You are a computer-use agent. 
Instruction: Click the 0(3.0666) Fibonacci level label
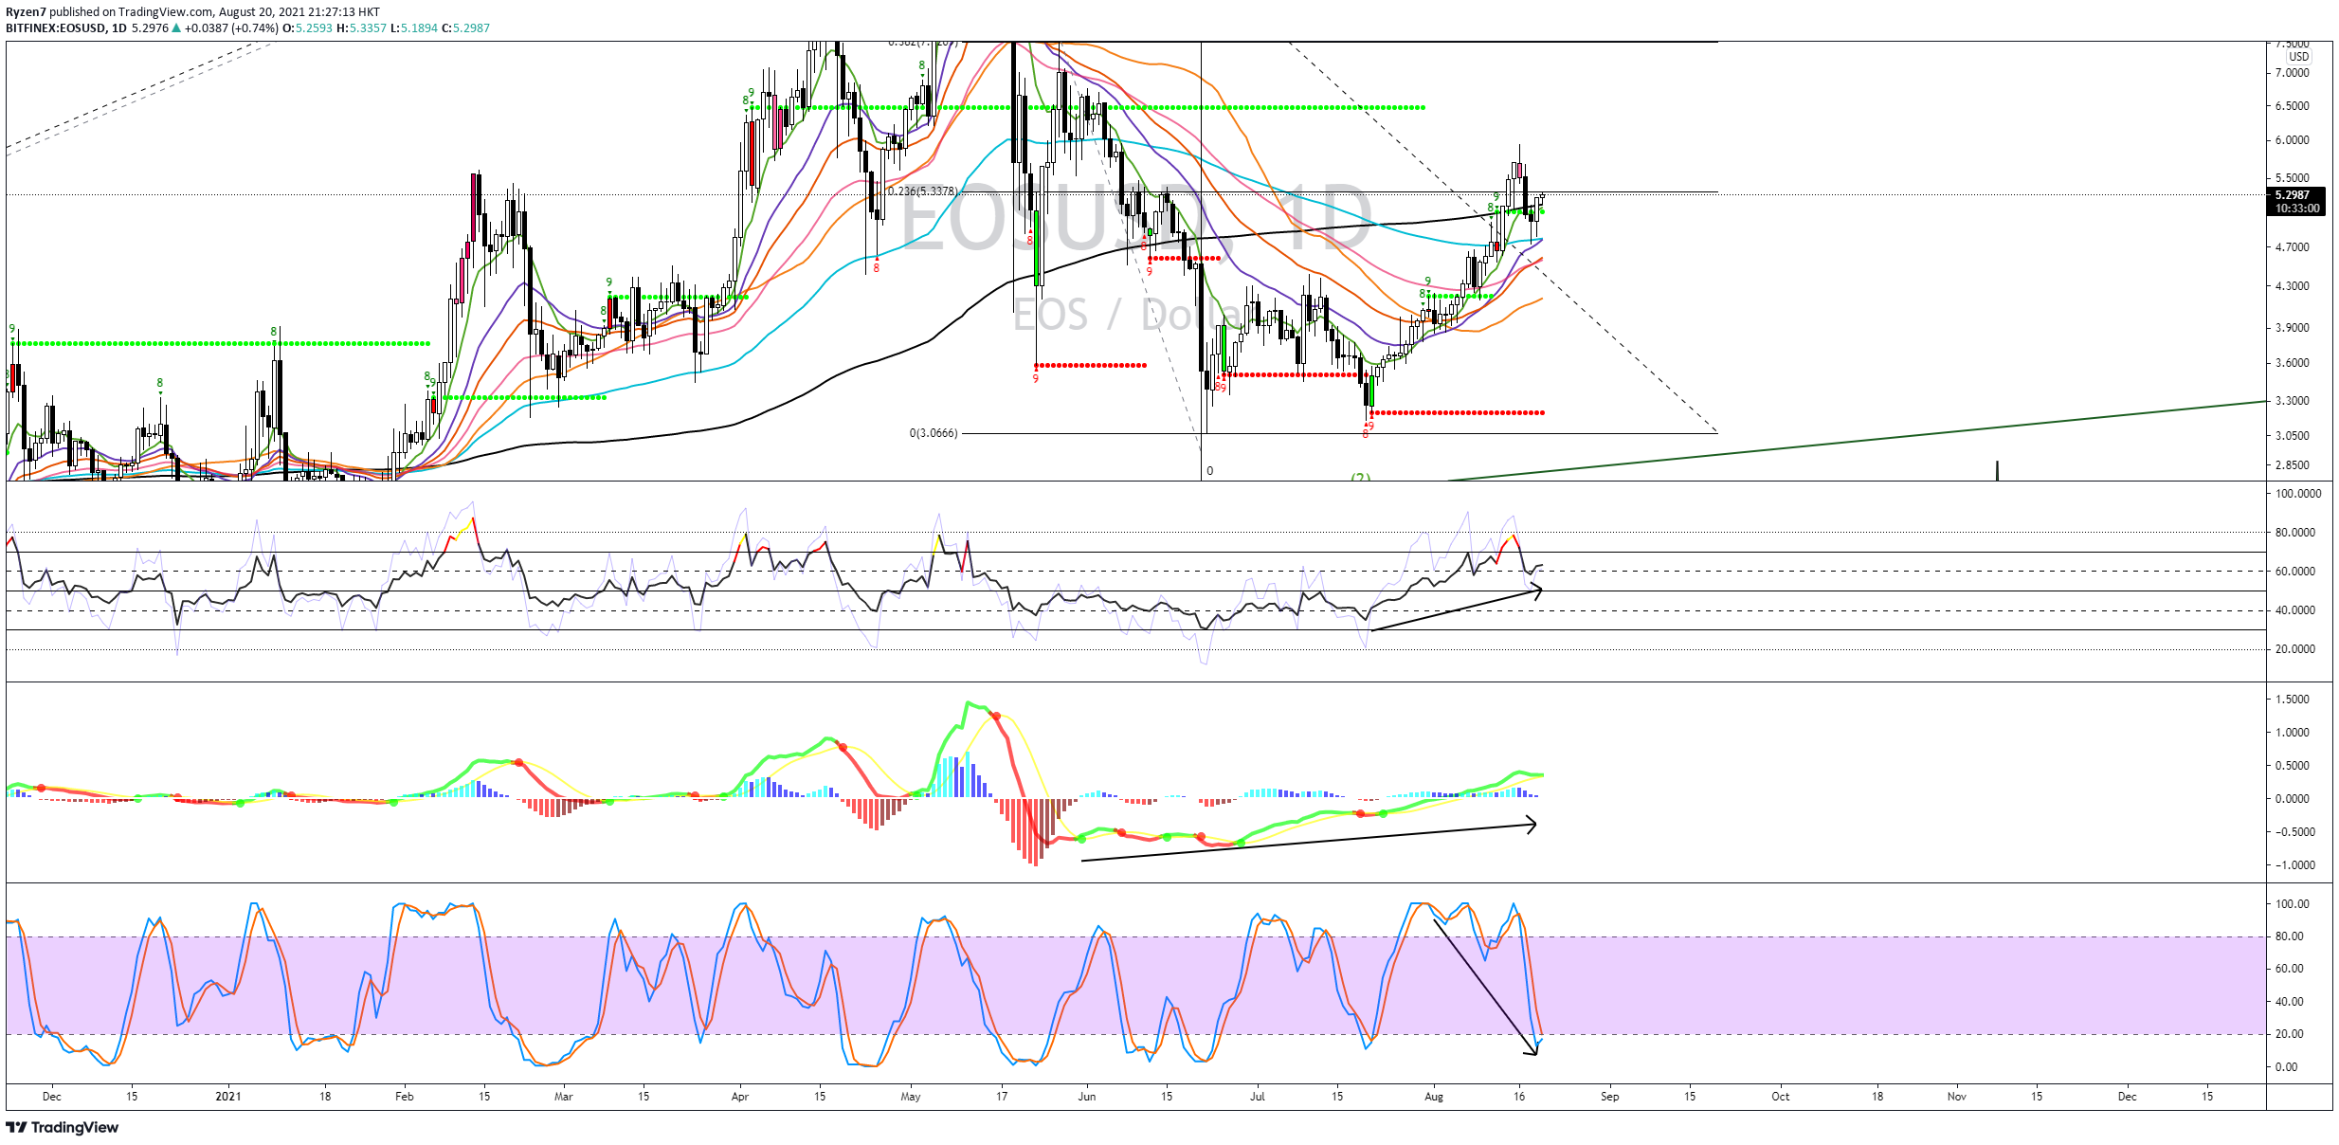934,433
